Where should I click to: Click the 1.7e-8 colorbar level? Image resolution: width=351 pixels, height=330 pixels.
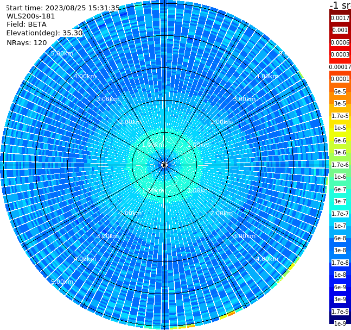(340, 263)
